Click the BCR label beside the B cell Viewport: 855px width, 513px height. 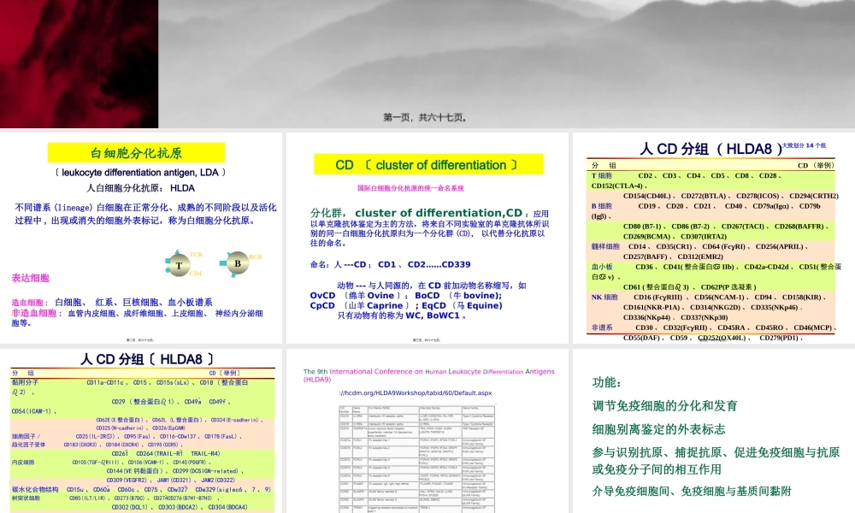(256, 257)
